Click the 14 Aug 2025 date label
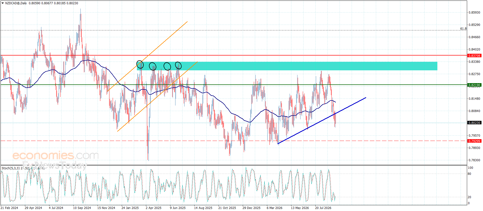 [203, 208]
